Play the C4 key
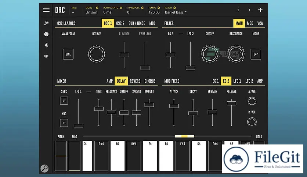Screen dimensions: 307x177 (x=87, y=156)
